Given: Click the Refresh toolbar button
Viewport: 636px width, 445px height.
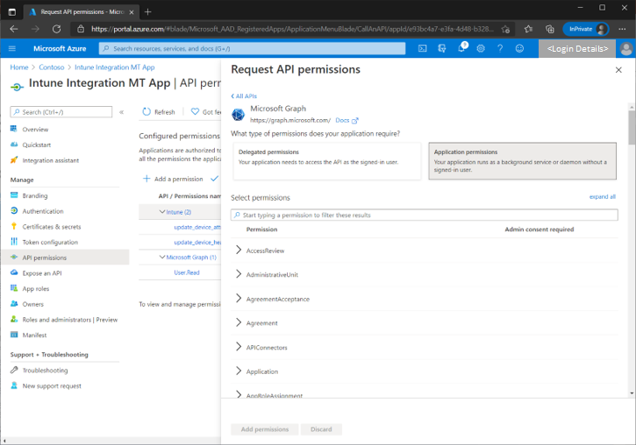Looking at the screenshot, I should click(x=159, y=112).
